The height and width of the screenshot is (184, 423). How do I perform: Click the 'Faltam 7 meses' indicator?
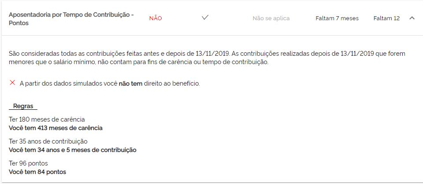[337, 18]
